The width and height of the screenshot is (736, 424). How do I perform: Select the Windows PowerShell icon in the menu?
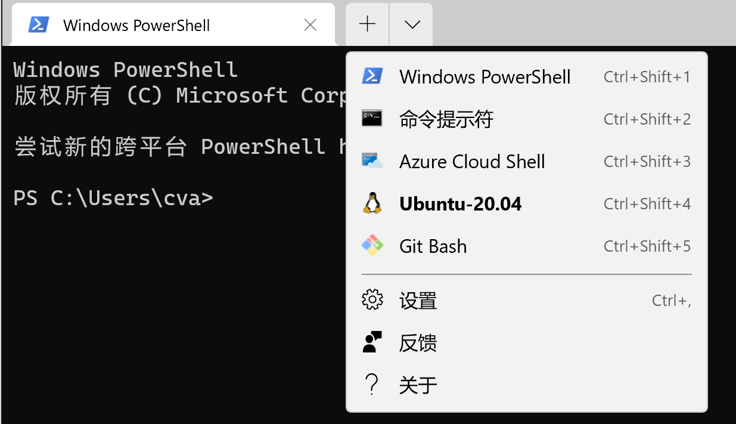click(x=372, y=76)
